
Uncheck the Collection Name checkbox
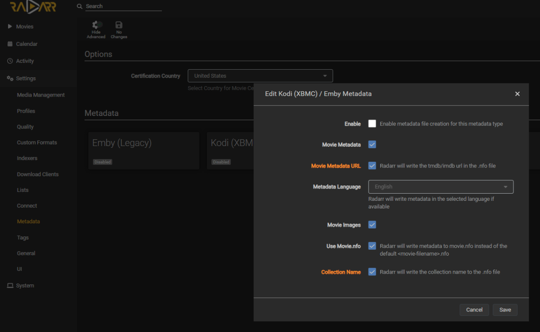click(x=372, y=272)
